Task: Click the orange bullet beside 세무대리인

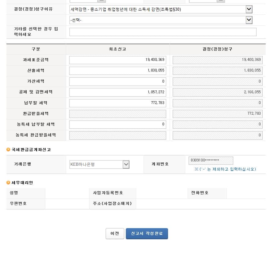Action: click(x=8, y=183)
